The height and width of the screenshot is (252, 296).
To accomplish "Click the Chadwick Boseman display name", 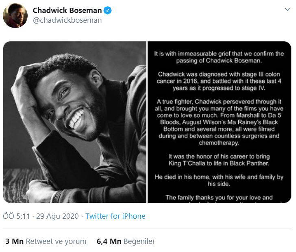I will pyautogui.click(x=67, y=10).
